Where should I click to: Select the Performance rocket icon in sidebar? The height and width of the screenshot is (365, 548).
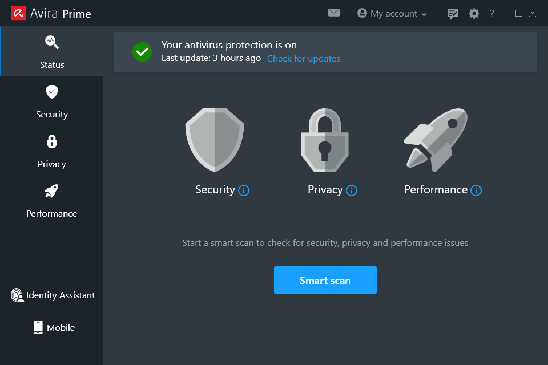[51, 191]
